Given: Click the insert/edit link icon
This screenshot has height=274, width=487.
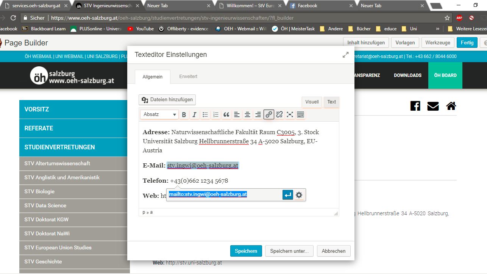Looking at the screenshot, I should (269, 114).
